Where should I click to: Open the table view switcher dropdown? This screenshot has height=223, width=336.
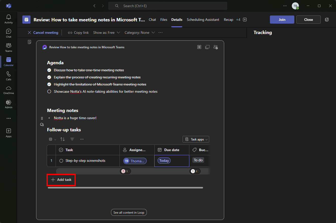[52, 139]
